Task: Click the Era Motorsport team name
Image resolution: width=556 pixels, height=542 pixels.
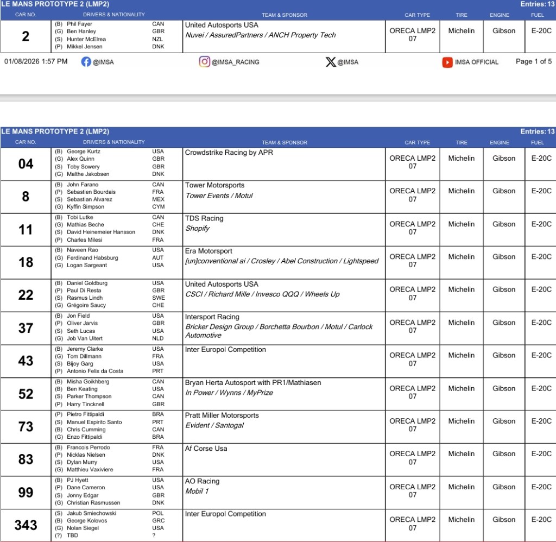Action: point(208,251)
